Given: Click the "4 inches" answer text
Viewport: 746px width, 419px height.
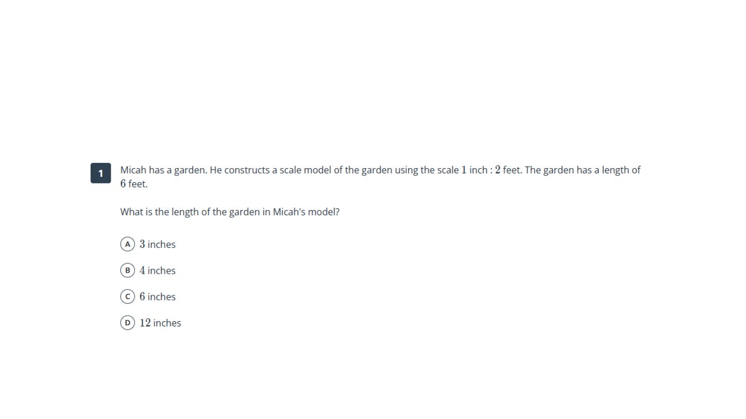Looking at the screenshot, I should pyautogui.click(x=157, y=271).
